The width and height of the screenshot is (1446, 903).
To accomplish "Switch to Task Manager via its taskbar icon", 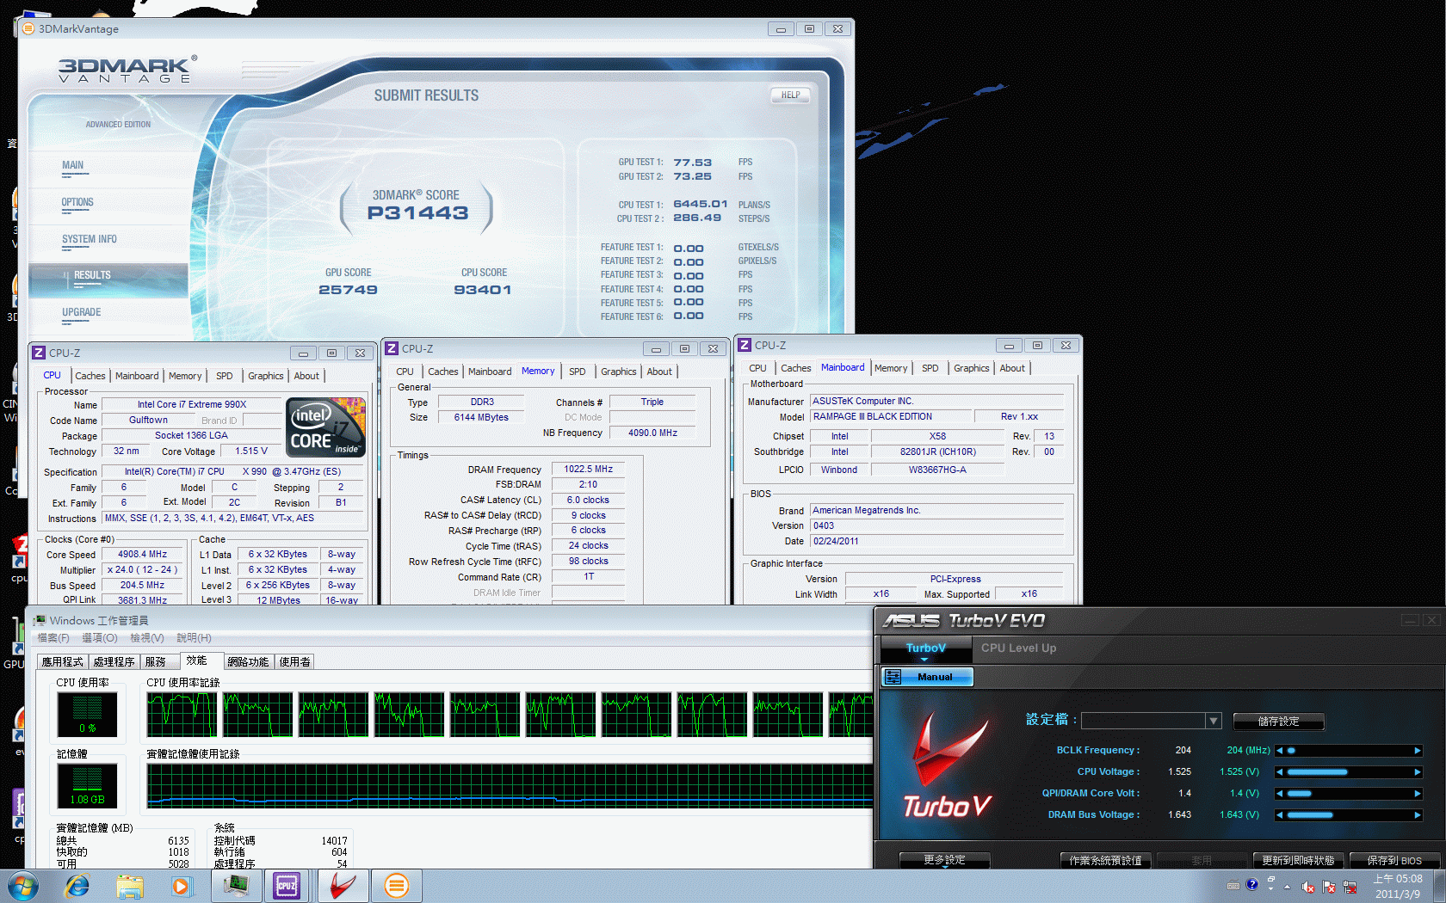I will click(x=236, y=886).
